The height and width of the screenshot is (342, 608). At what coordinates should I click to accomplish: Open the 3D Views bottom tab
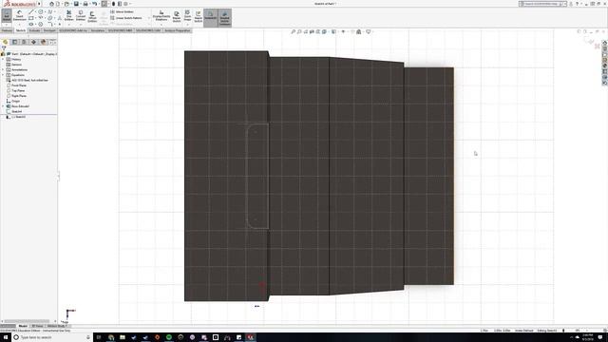38,326
